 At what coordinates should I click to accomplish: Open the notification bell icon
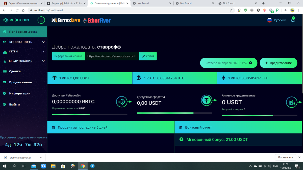[293, 20]
